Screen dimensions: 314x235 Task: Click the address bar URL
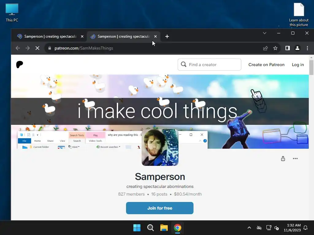[84, 48]
